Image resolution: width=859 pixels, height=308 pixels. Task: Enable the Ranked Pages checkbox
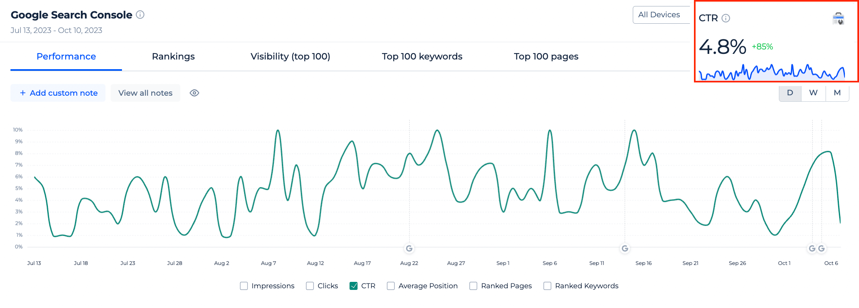pos(473,286)
